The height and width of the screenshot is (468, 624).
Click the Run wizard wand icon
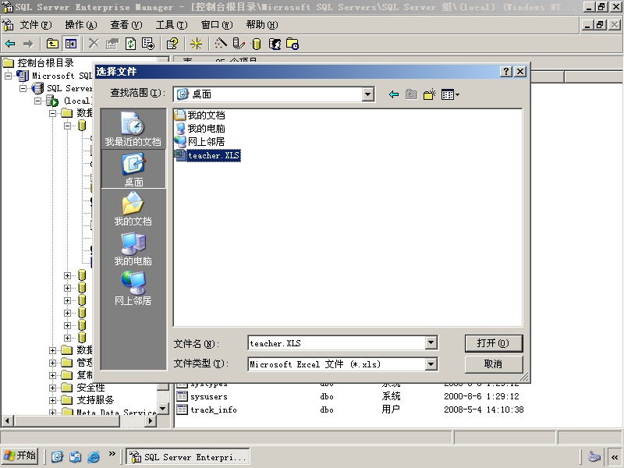[x=220, y=44]
